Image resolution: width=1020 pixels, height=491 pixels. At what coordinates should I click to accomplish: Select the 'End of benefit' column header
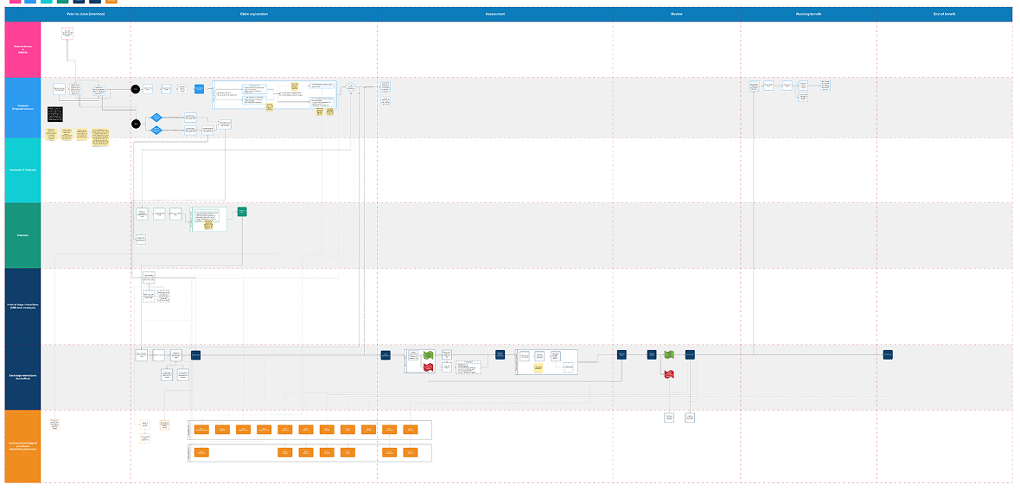[944, 15]
